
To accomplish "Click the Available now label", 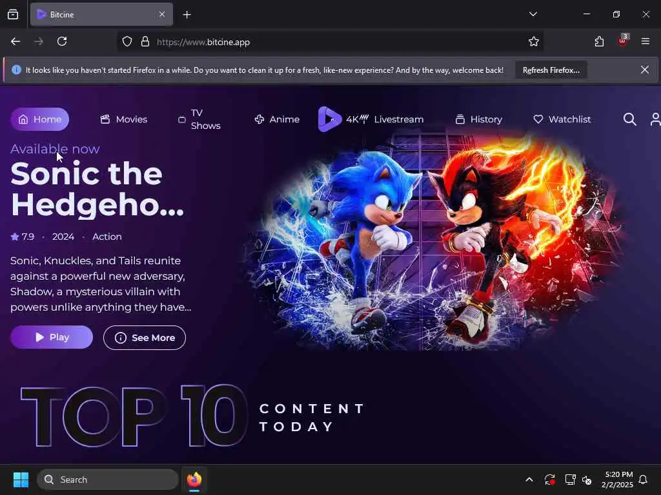I will (55, 149).
